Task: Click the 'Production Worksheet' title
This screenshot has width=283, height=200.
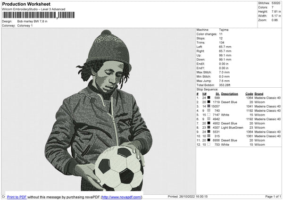Action: click(26, 4)
